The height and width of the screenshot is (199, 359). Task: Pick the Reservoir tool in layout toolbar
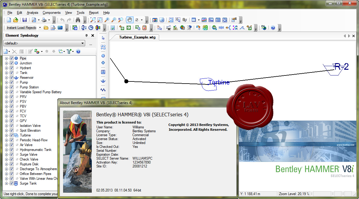[103, 81]
